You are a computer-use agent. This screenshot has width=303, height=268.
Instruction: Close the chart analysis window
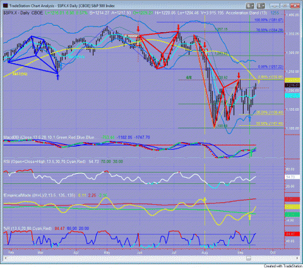click(x=295, y=6)
